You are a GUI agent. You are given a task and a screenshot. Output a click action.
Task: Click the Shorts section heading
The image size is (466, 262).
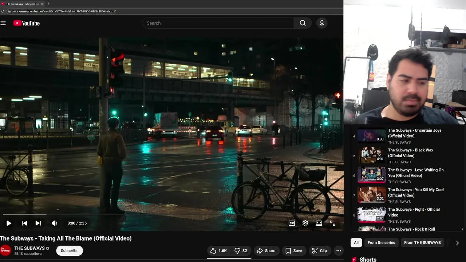pos(368,259)
